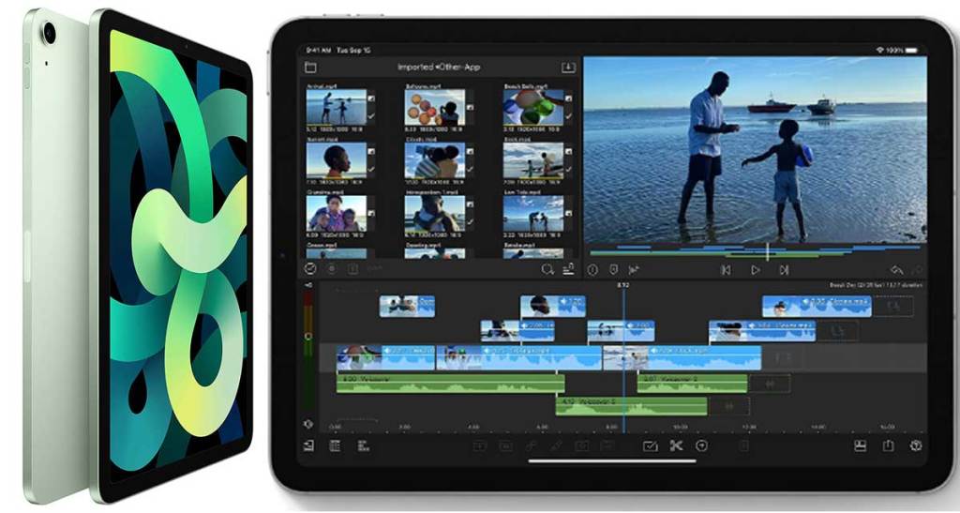Screen dimensions: 960x513
Task: Open the layout switcher icon
Action: [x=860, y=446]
